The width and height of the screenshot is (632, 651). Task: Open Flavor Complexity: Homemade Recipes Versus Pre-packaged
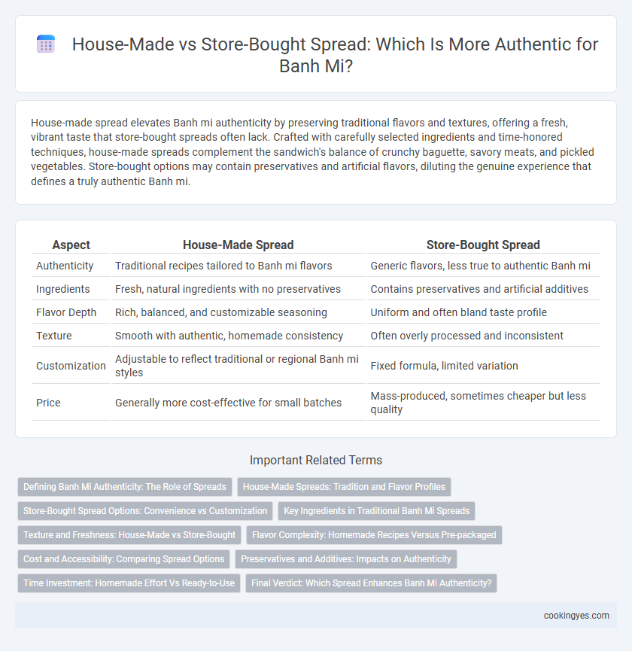pyautogui.click(x=374, y=535)
